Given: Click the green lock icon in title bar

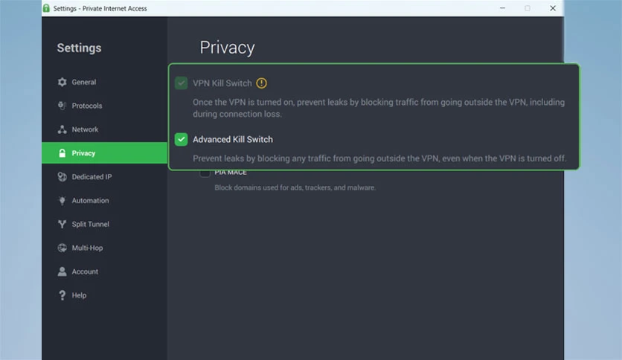Looking at the screenshot, I should pos(46,8).
